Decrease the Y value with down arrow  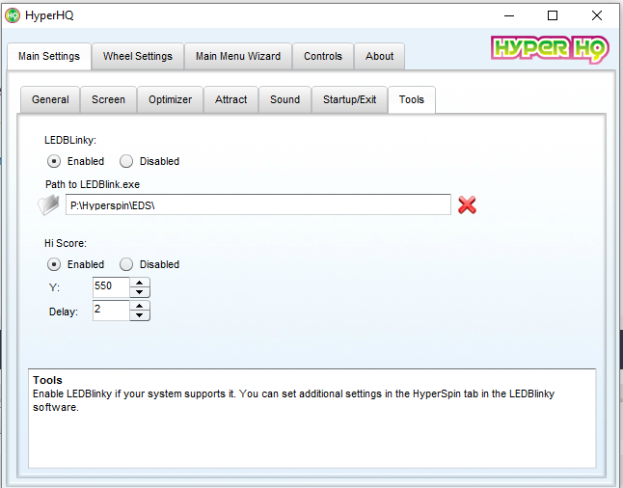[140, 292]
